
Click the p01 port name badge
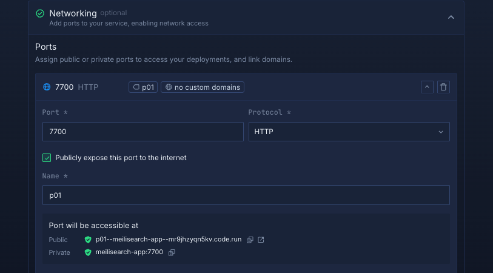tap(143, 87)
